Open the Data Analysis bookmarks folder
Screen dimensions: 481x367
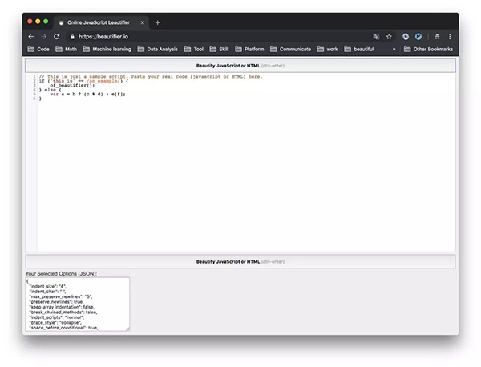[x=158, y=50]
